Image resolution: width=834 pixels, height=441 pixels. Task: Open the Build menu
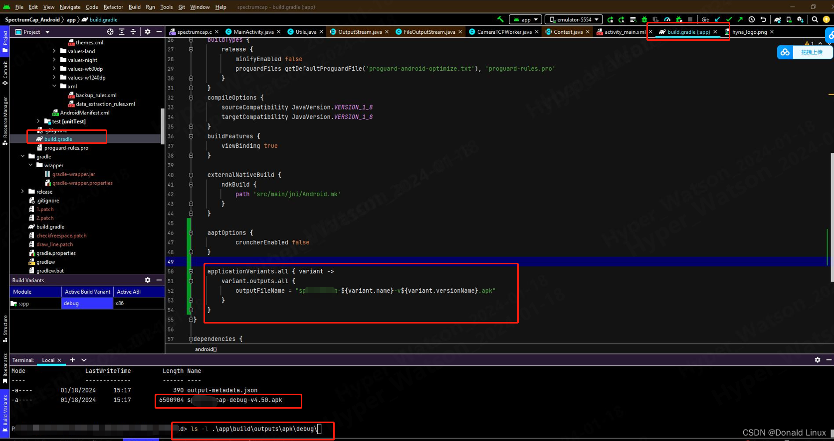(x=135, y=7)
